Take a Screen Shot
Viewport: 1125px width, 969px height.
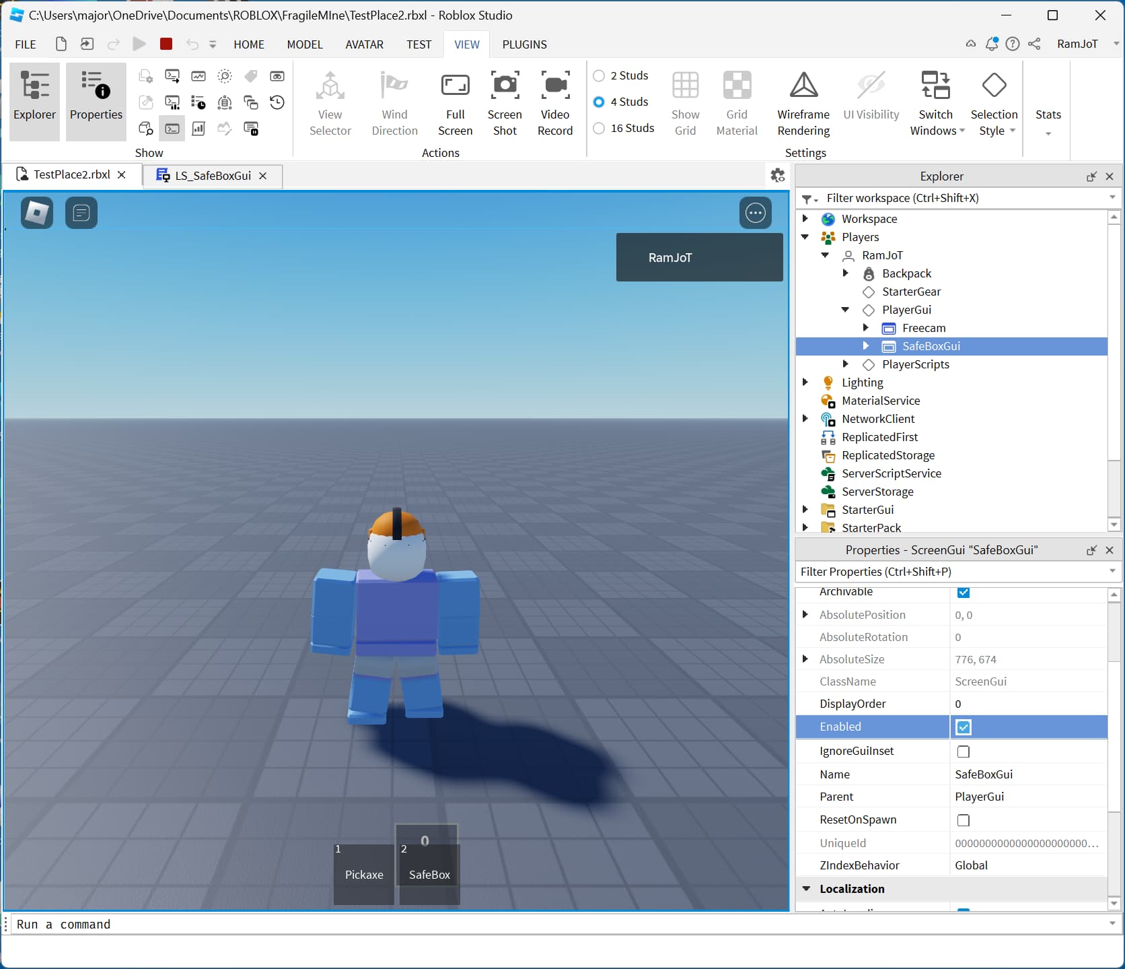(x=505, y=101)
